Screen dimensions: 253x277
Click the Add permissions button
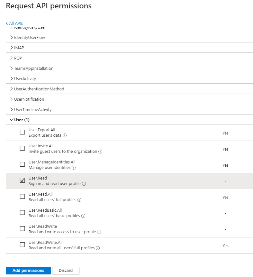(x=28, y=271)
